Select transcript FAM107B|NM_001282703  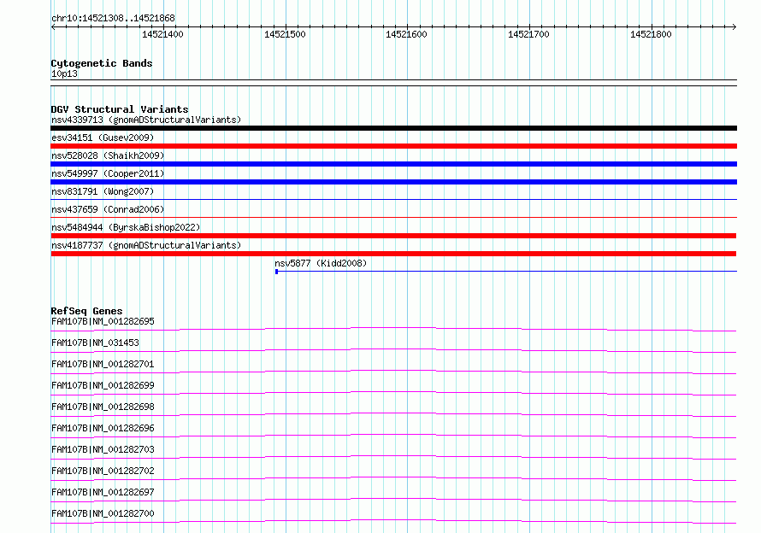[103, 449]
